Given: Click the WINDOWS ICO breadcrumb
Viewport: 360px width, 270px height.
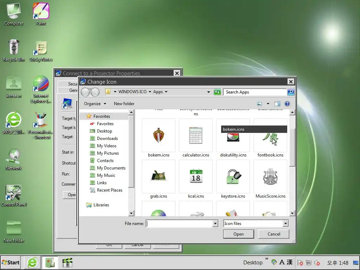Looking at the screenshot, I should coord(132,92).
